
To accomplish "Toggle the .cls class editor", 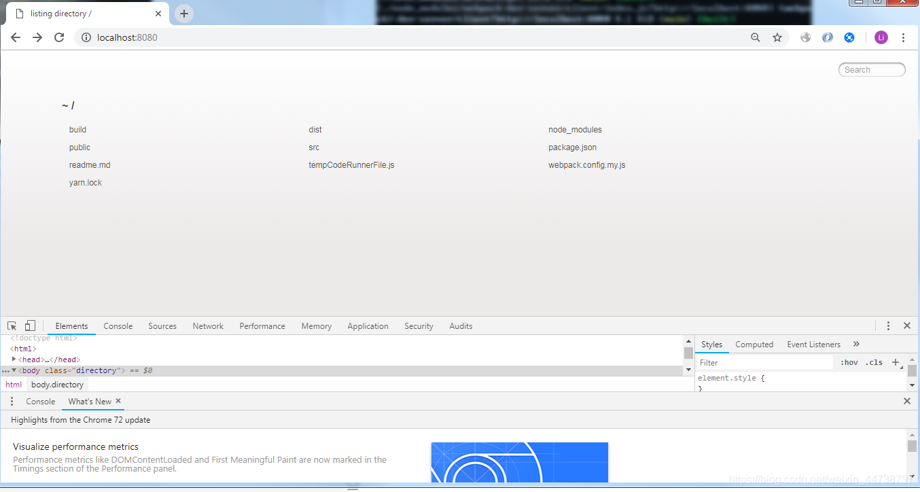I will [874, 362].
